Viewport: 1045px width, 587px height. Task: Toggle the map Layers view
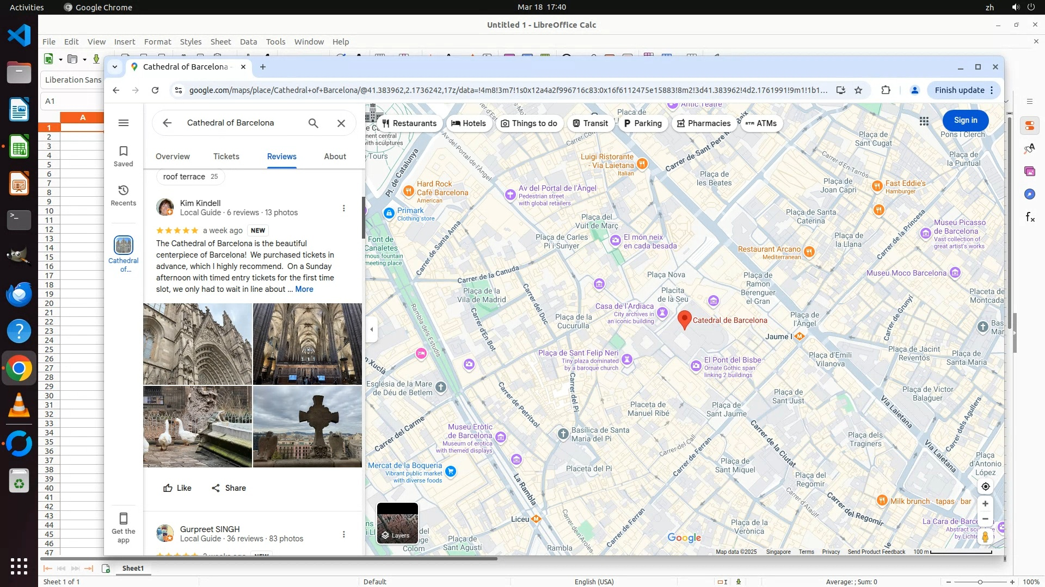(397, 523)
